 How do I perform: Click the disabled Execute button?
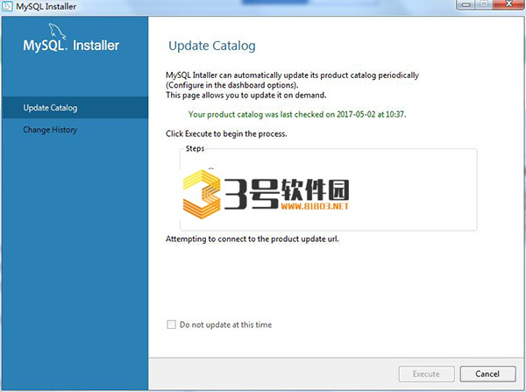pos(426,374)
